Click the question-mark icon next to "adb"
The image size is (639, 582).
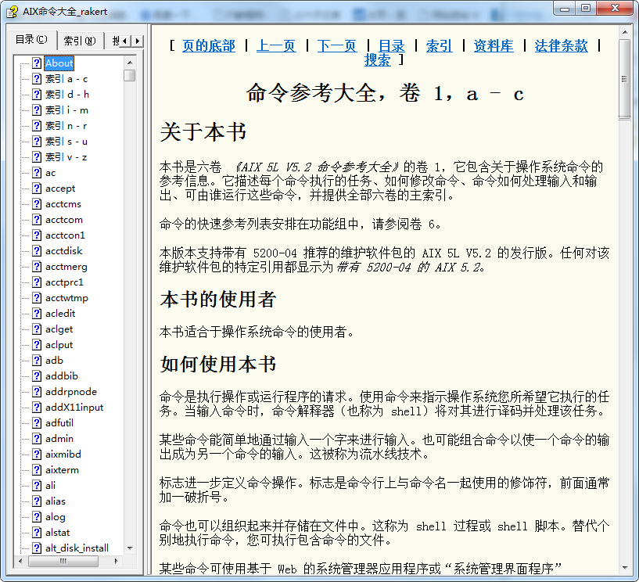(38, 360)
